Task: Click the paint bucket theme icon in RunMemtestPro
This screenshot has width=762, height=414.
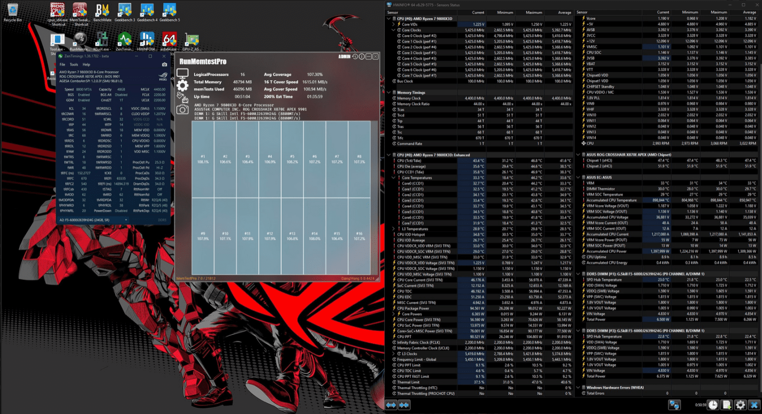Action: point(182,98)
